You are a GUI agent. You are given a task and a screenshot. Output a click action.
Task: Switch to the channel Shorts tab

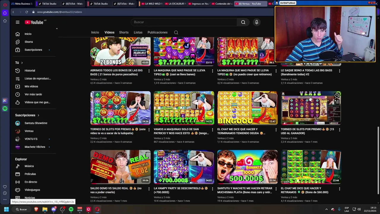(x=124, y=32)
